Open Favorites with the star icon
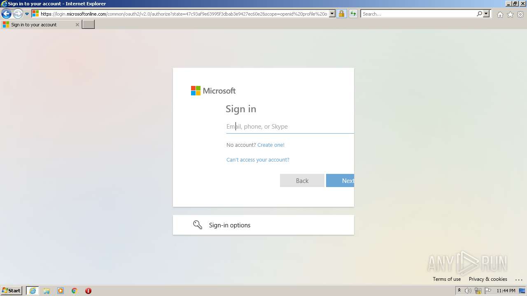This screenshot has width=527, height=296. pos(510,14)
